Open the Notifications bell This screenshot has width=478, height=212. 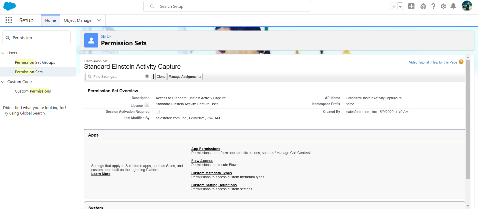pos(453,6)
